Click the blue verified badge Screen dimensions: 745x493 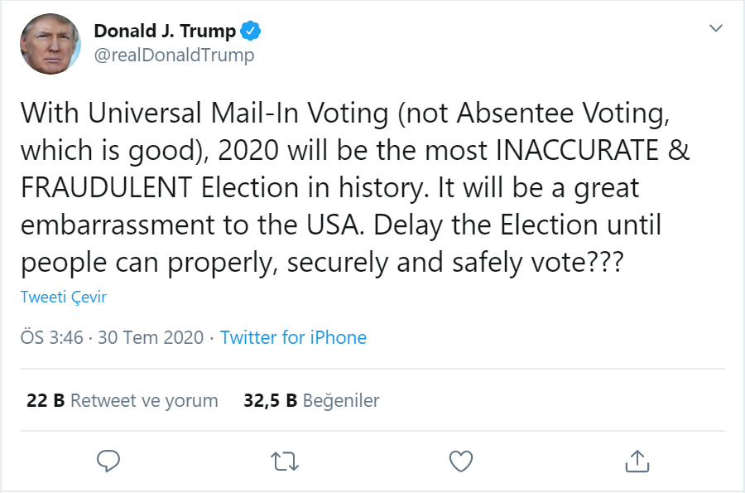coord(250,32)
